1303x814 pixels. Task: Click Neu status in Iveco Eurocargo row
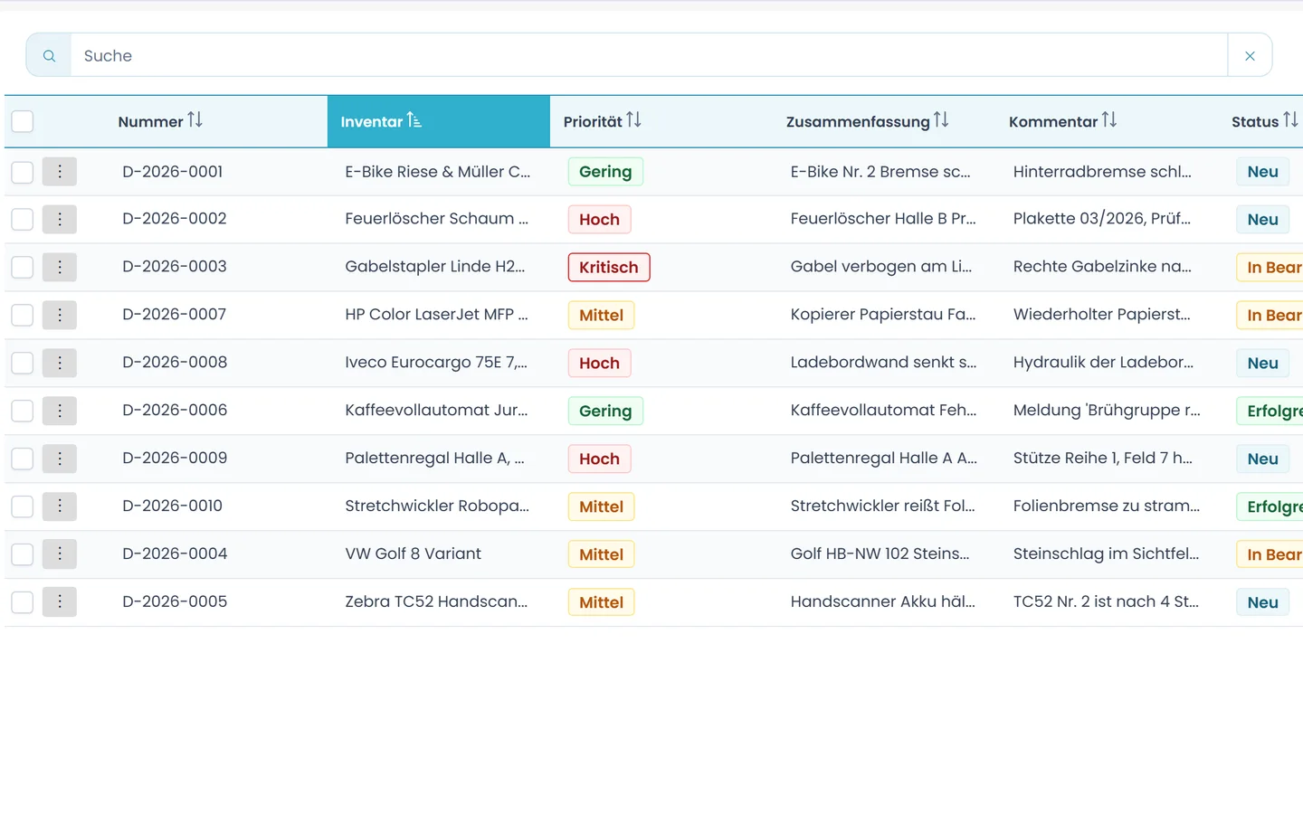[1262, 363]
